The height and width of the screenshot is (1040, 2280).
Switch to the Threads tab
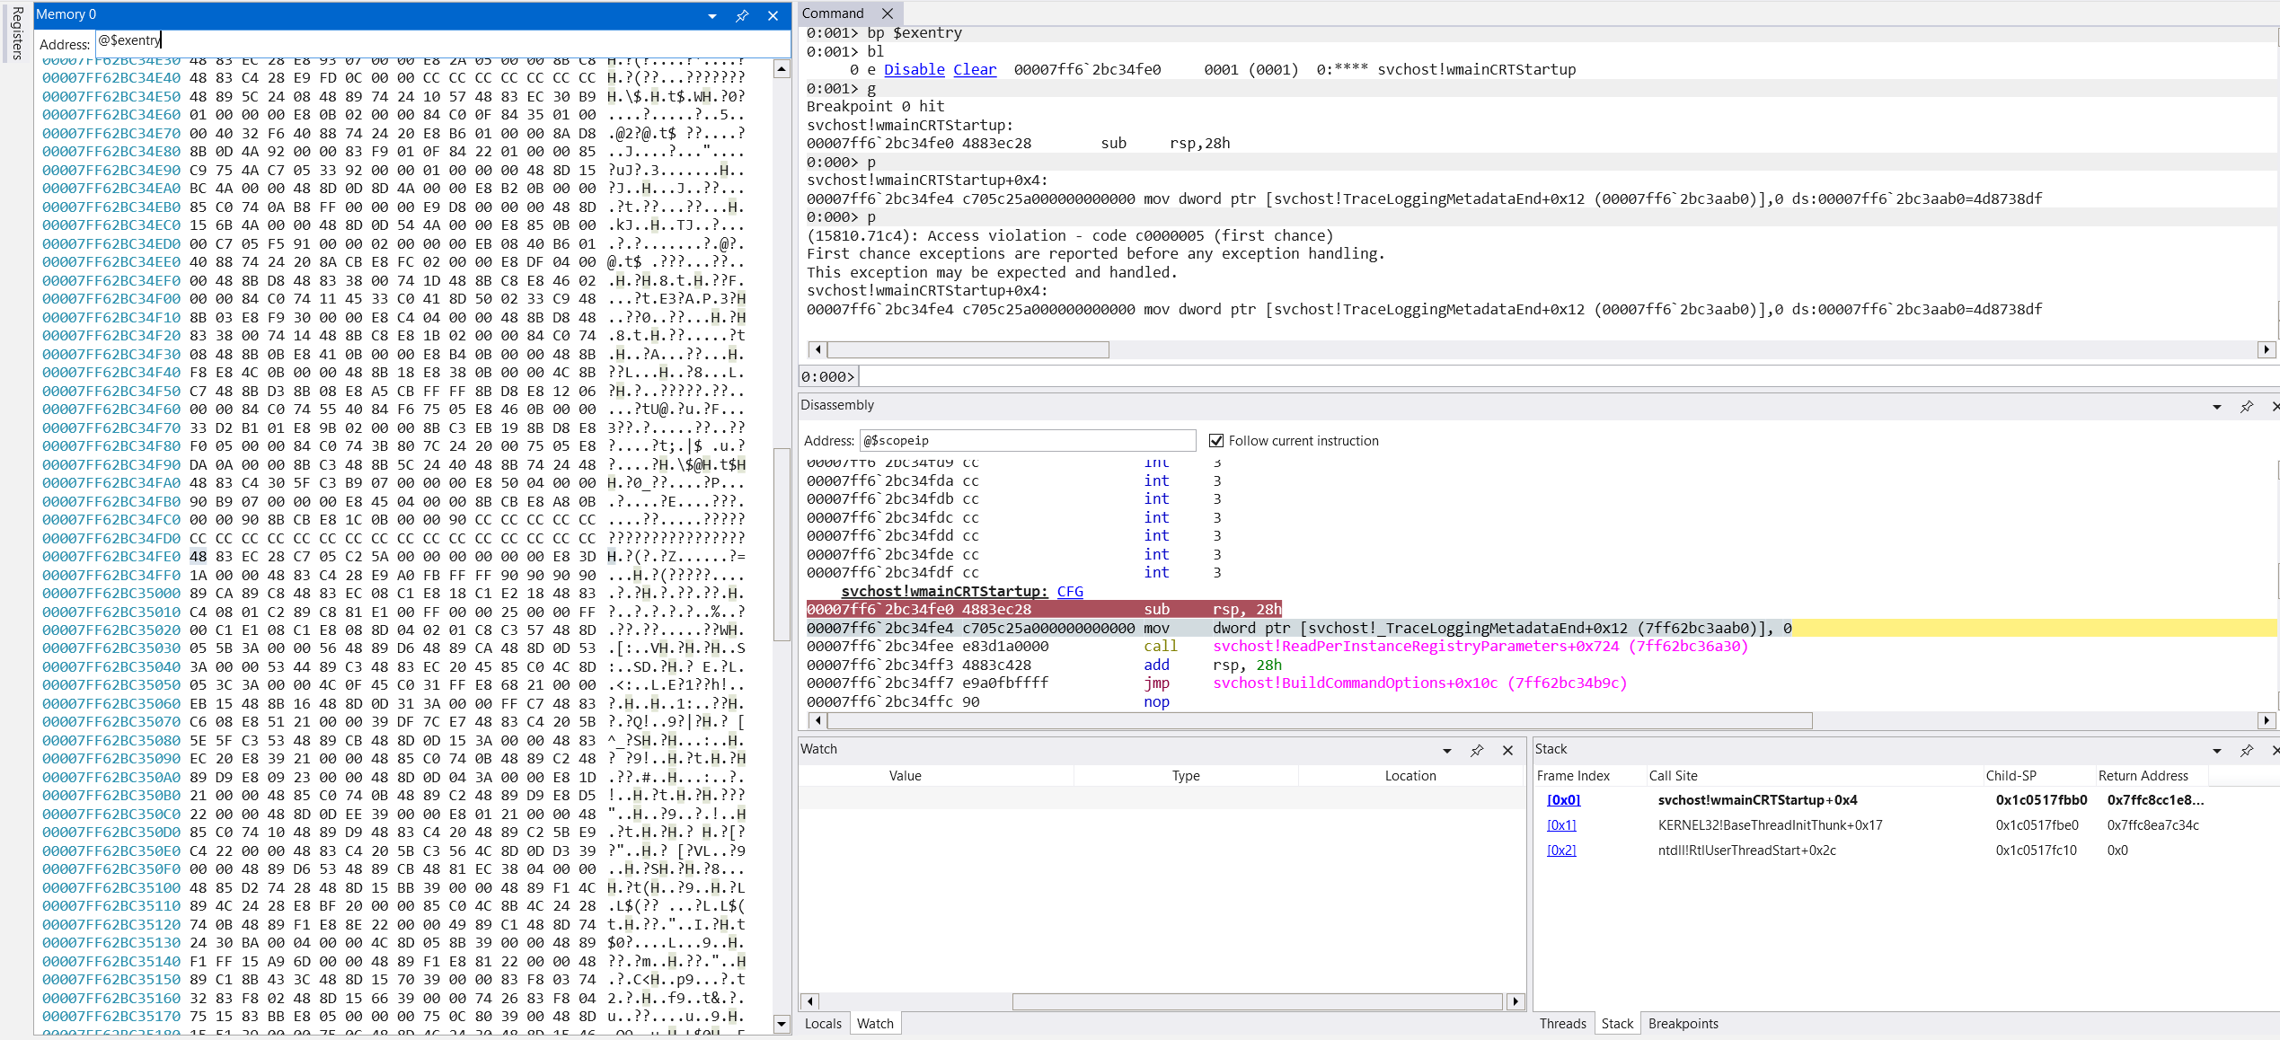coord(1562,1024)
